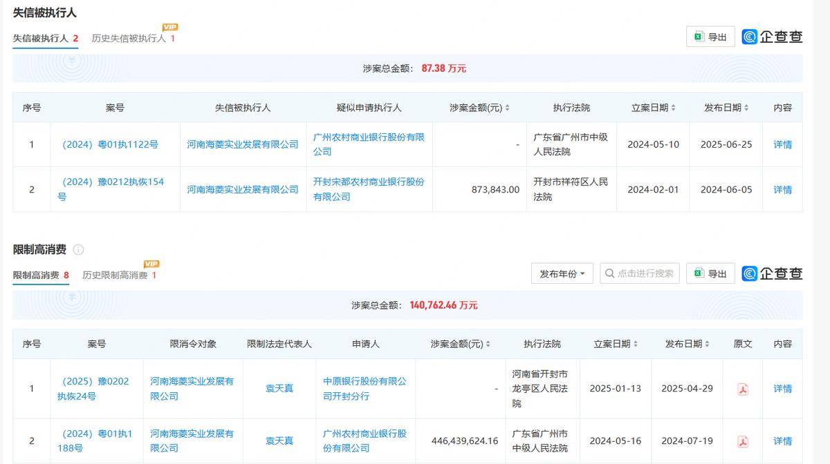
Task: Open 袁天真 in row with 粤01执1188号
Action: coord(279,441)
